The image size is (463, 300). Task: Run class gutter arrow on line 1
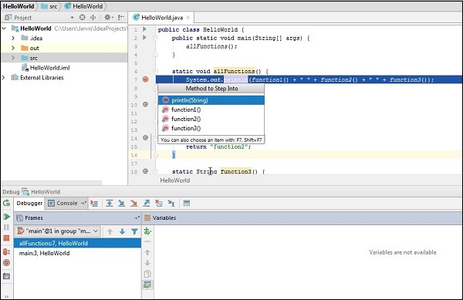click(x=145, y=29)
